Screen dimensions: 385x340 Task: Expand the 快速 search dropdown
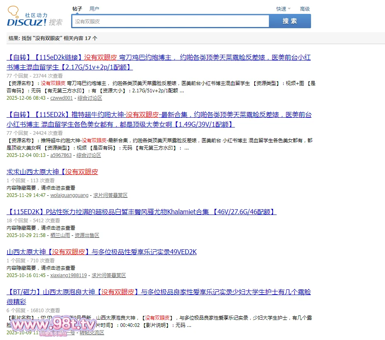click(283, 9)
